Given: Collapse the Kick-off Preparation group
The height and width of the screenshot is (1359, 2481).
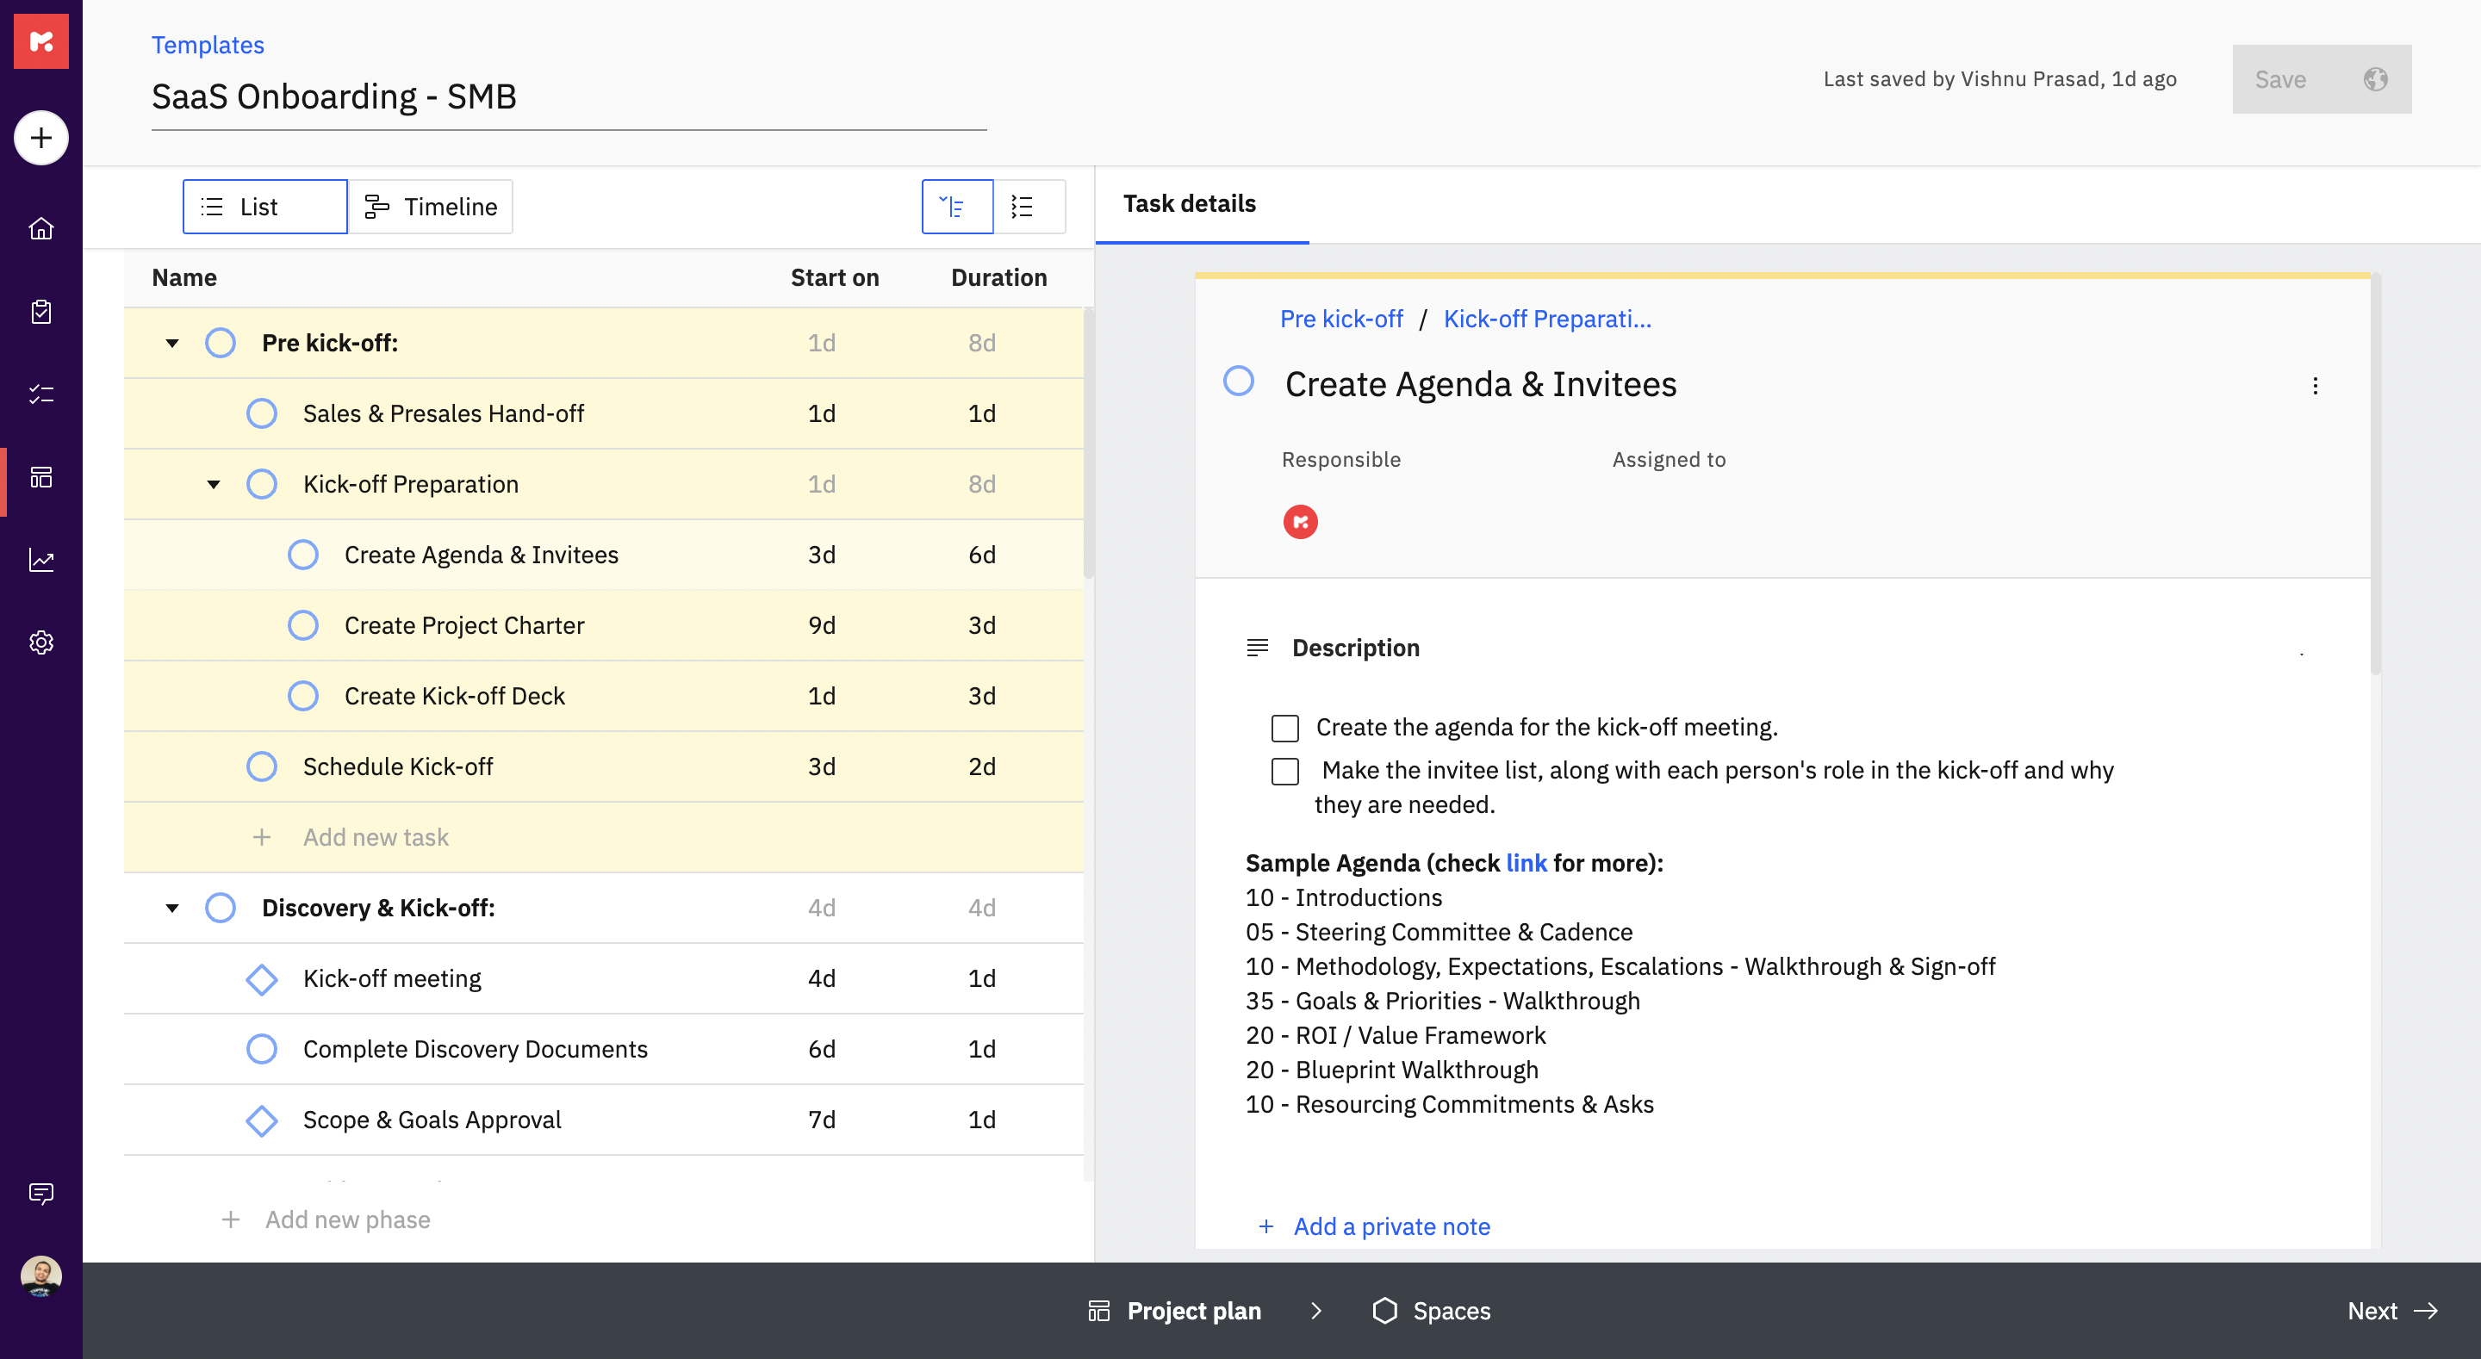Looking at the screenshot, I should [x=214, y=485].
